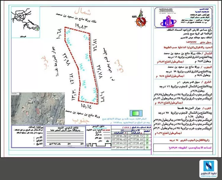Click the Al Benaa Al Asry building logo
Screen dimensions: 222x180
pyautogui.click(x=168, y=21)
